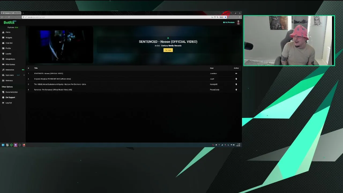Viewport: 343px width, 193px height.
Task: Click the Get Support link
Action: [x=10, y=97]
